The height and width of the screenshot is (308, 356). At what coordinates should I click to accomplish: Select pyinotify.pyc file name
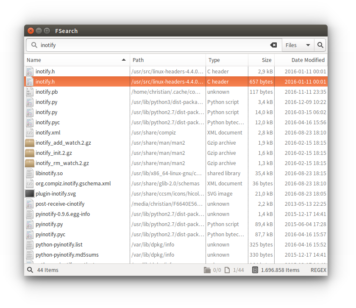pos(50,234)
